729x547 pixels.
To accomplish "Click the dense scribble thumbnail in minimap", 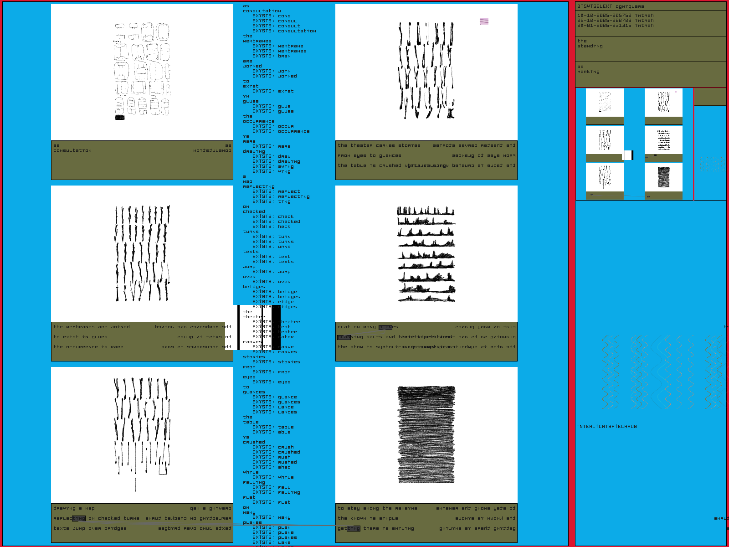I will point(663,177).
